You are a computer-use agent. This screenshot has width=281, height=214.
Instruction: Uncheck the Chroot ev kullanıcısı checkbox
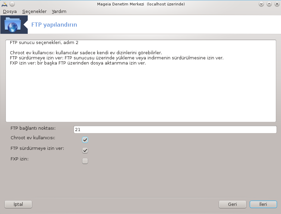85,140
